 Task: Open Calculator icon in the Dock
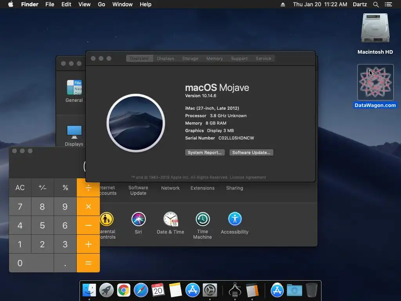tap(252, 290)
